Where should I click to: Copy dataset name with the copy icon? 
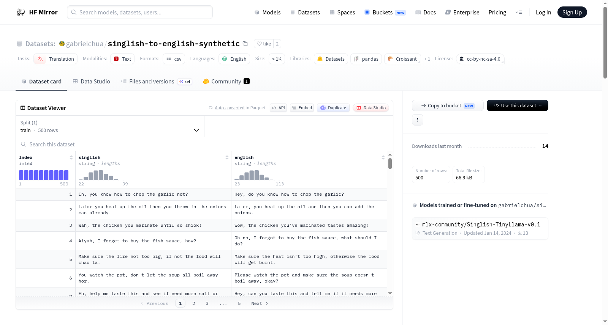pyautogui.click(x=245, y=44)
